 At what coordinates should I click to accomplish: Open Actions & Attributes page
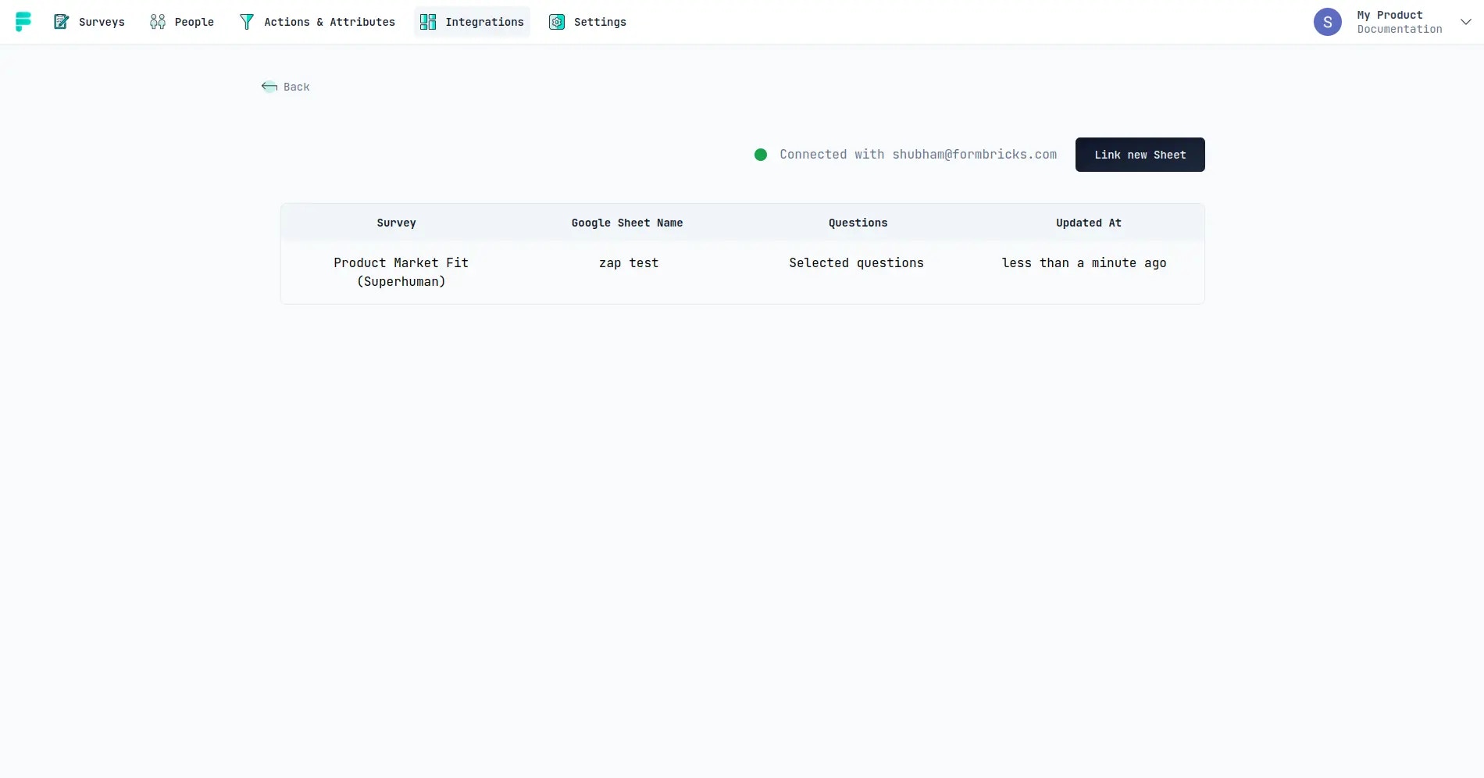[x=317, y=22]
